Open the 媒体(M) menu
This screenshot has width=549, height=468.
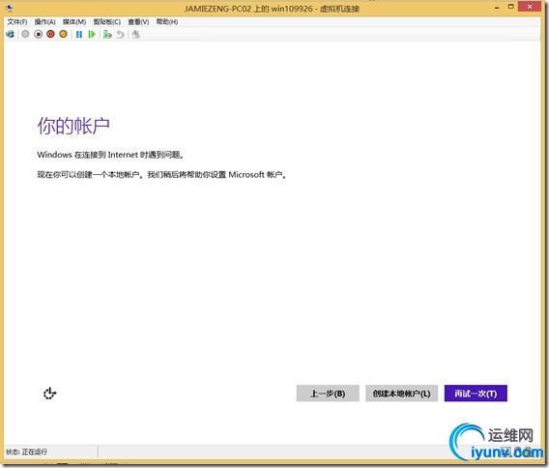coord(74,21)
